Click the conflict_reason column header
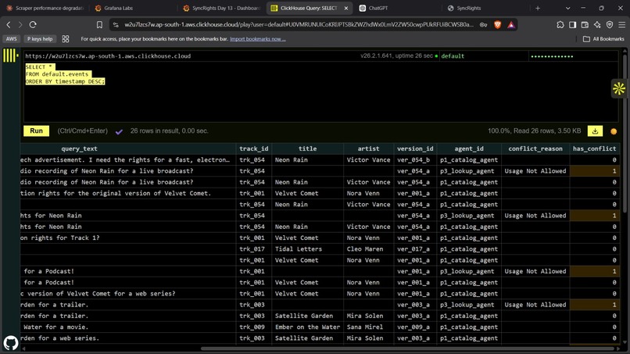Viewport: 630px width, 354px height. tap(535, 148)
